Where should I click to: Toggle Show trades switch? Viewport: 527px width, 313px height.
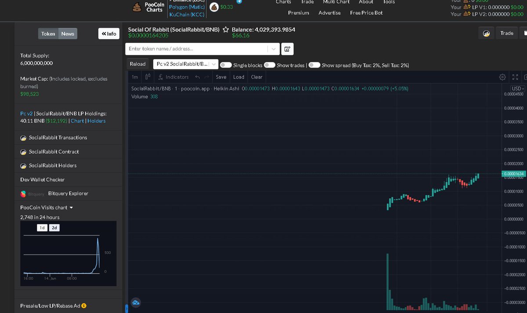coord(269,65)
